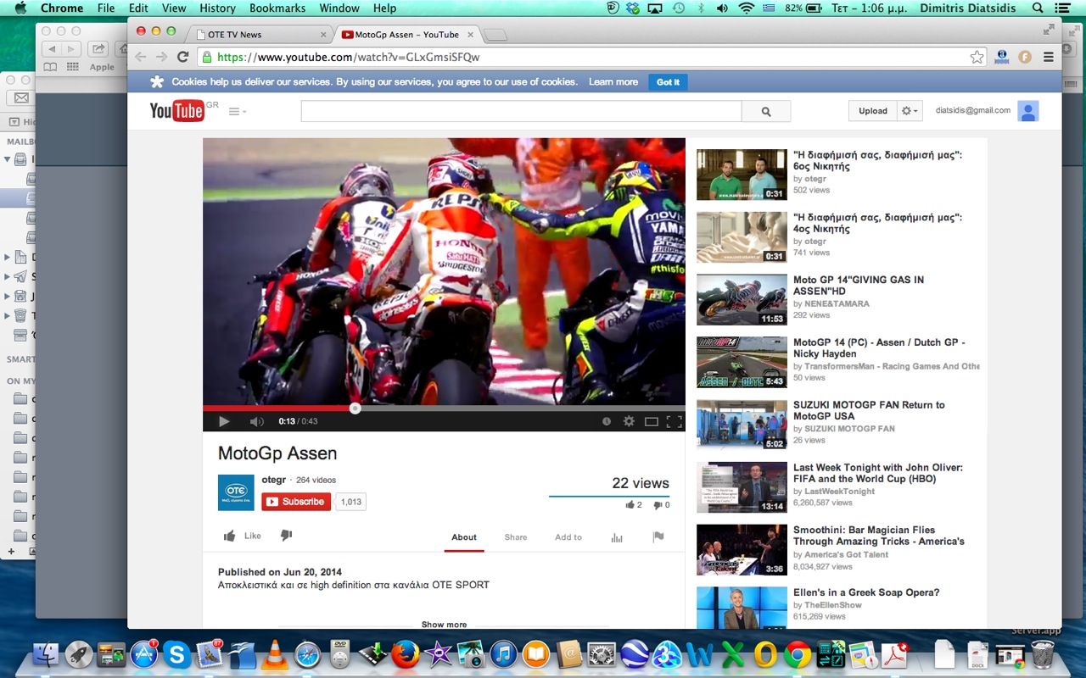Open Nicky Hayden Assen video thumbnail
Screen dimensions: 1086x678
pos(742,363)
